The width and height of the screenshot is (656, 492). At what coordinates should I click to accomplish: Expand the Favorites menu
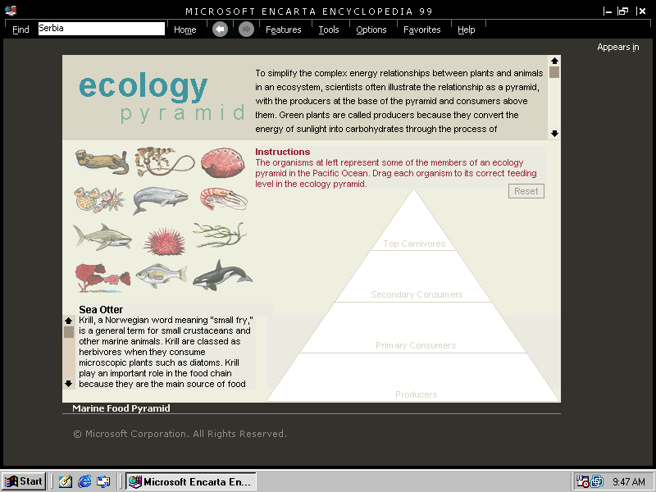(x=421, y=30)
